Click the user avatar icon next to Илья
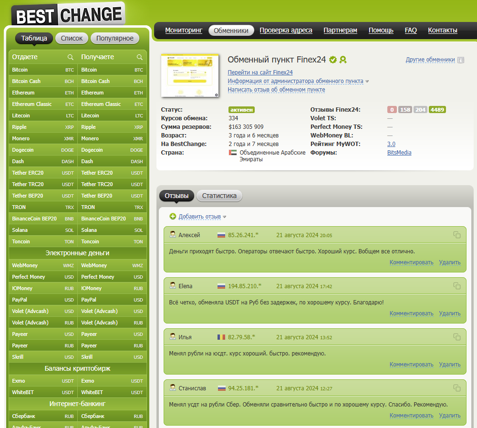The image size is (477, 428). (173, 337)
